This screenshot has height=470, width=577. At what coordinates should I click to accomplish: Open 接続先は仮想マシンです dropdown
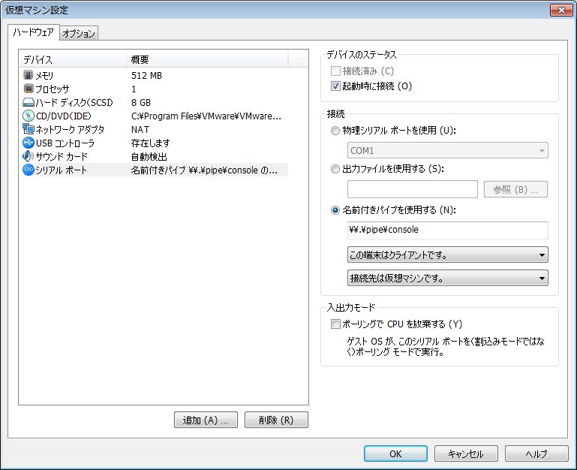(447, 278)
